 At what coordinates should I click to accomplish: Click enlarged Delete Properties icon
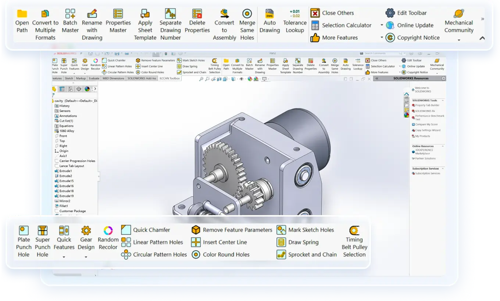197,14
